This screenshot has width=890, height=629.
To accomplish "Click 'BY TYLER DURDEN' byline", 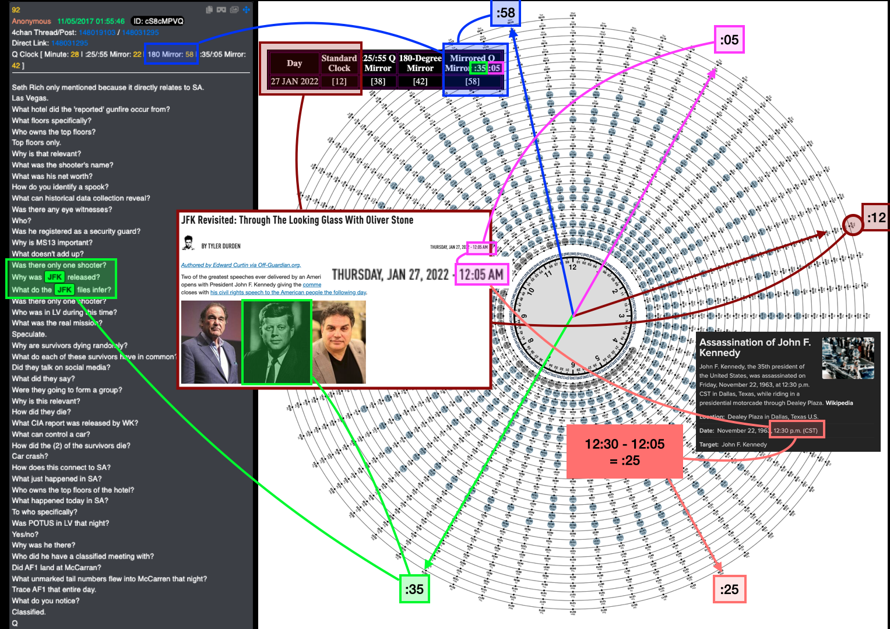I will pyautogui.click(x=221, y=246).
